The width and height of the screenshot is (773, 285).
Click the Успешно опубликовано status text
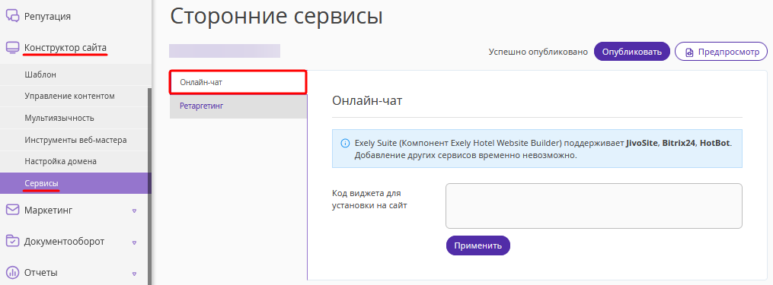538,52
